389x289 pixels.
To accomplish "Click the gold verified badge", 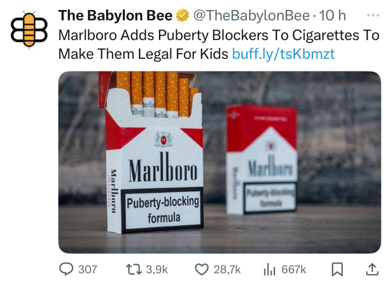I will coord(182,16).
